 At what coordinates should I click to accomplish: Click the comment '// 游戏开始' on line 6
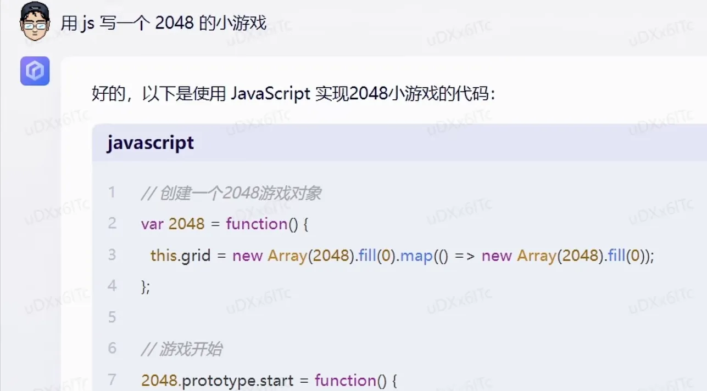click(181, 348)
